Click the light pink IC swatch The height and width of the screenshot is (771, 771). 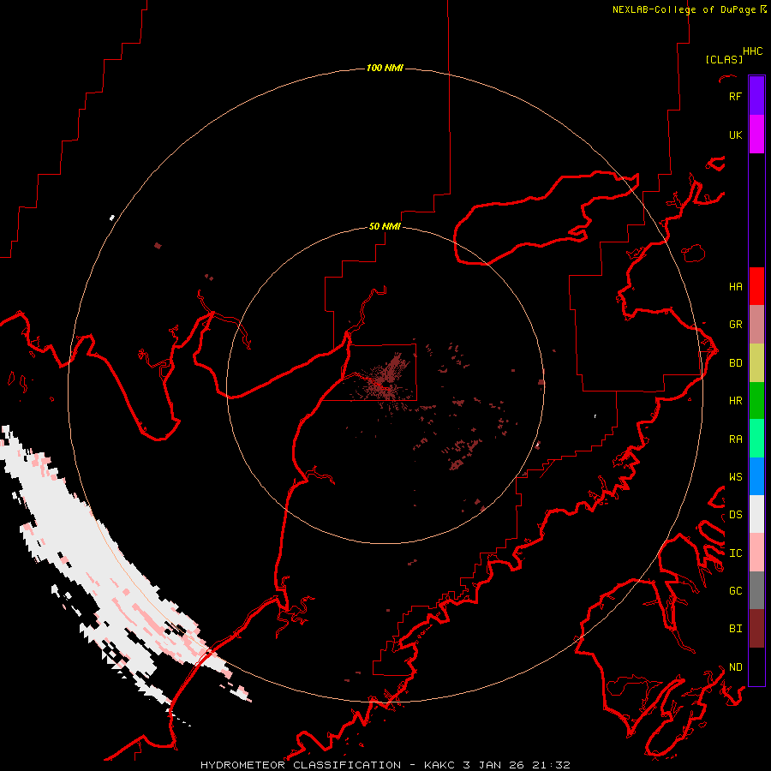coord(756,553)
